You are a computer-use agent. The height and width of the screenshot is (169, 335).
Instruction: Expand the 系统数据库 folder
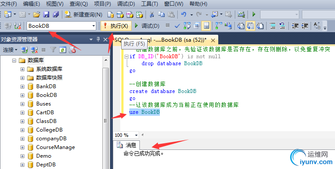(22, 69)
